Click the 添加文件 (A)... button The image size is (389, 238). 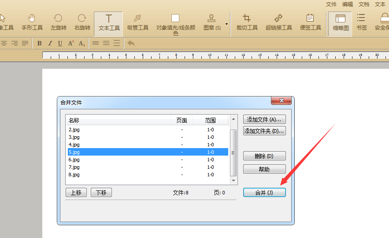264,119
